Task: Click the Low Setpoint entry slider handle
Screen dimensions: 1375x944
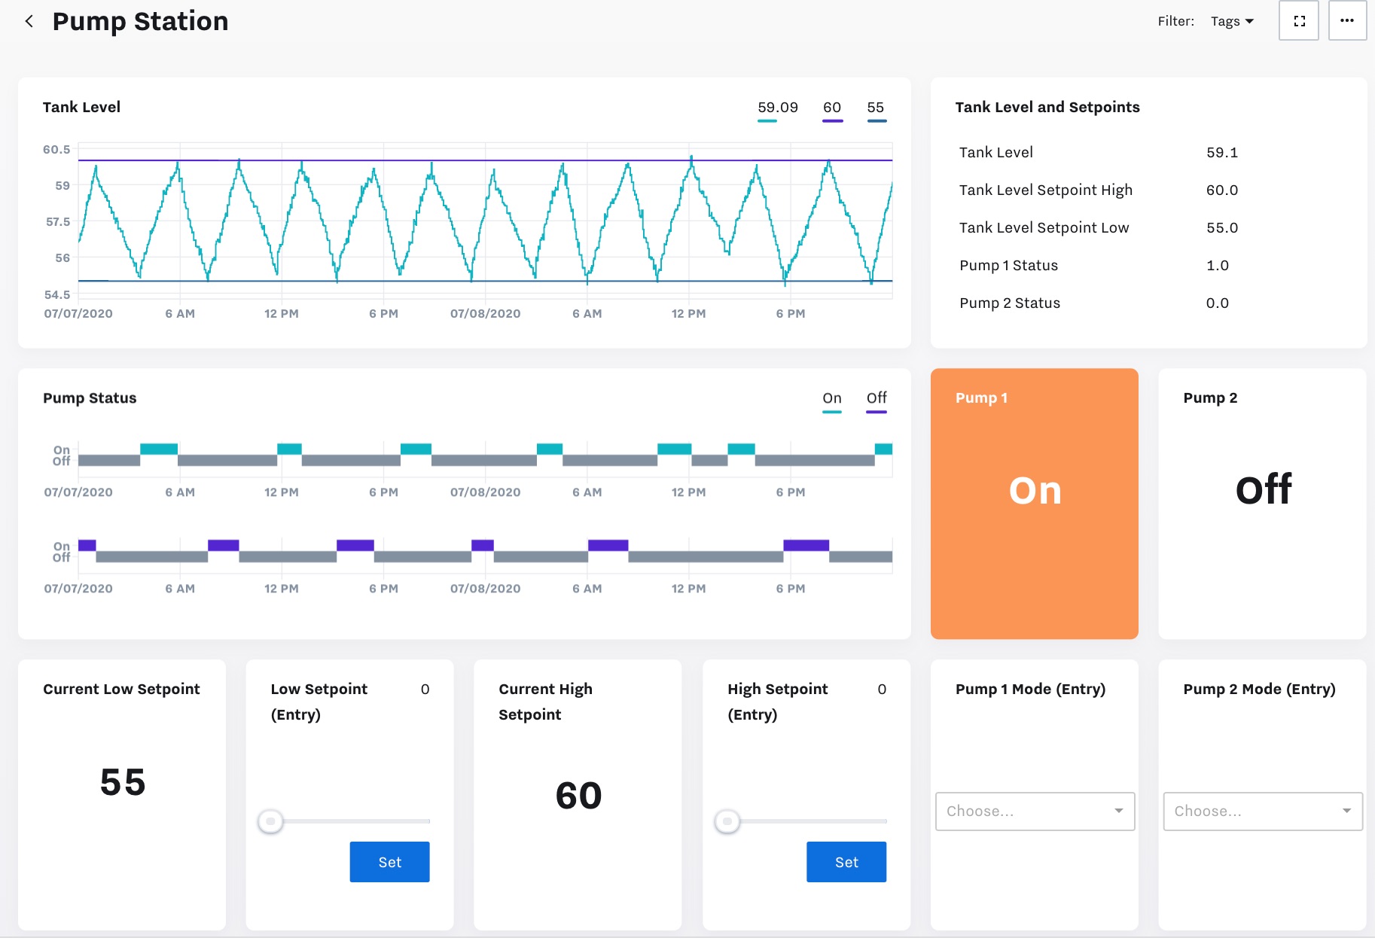Action: (270, 821)
